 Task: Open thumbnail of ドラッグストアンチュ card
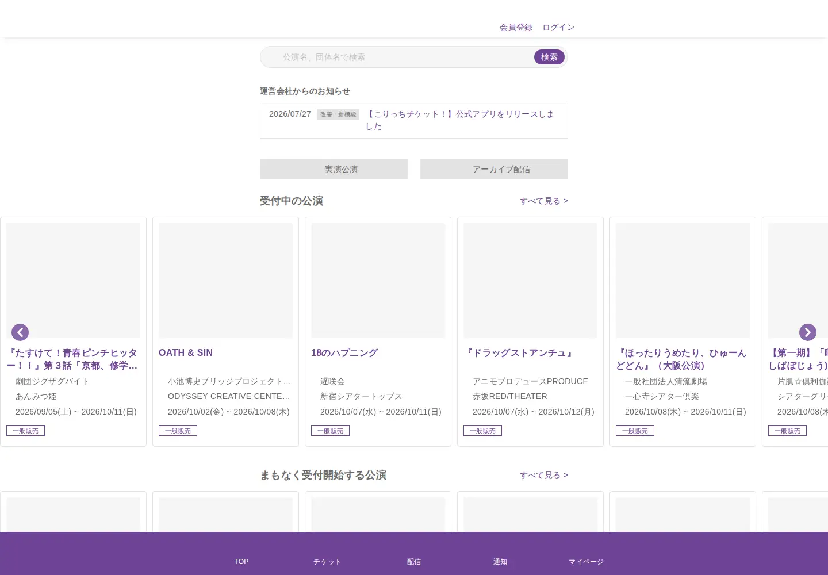(530, 281)
